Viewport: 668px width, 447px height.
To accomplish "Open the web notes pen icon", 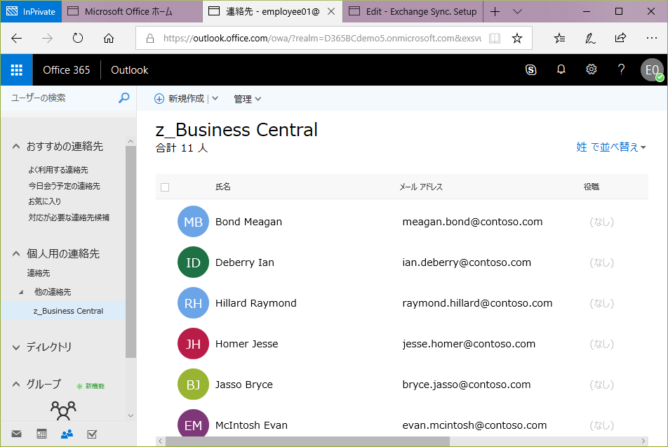I will pyautogui.click(x=590, y=39).
